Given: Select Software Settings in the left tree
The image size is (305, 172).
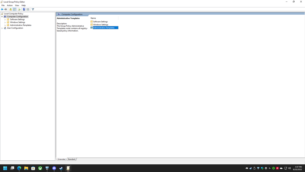Looking at the screenshot, I should 17,20.
